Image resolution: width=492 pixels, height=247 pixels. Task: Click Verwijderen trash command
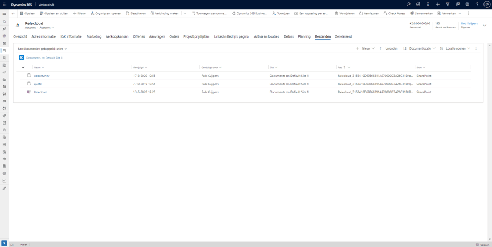point(345,14)
